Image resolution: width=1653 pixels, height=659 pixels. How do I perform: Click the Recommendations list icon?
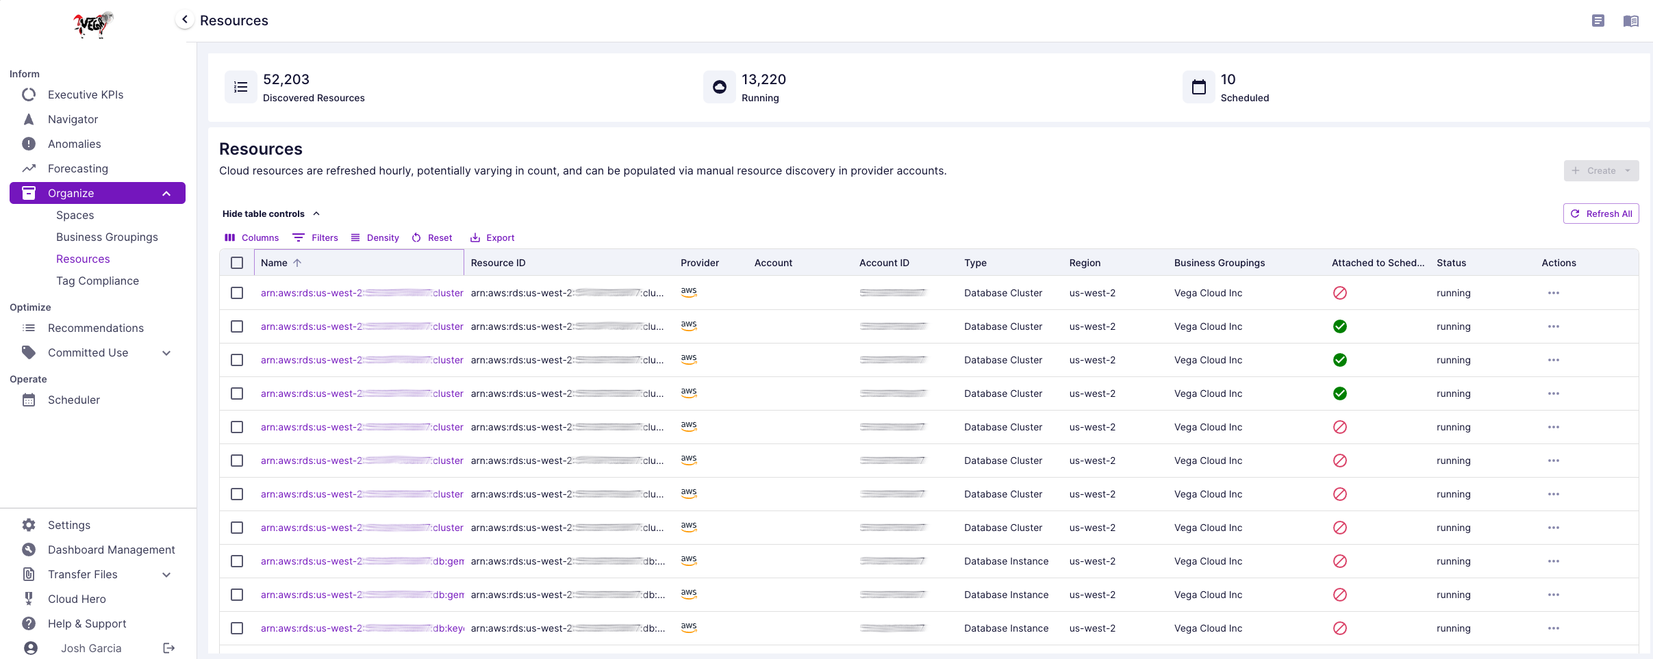pos(29,328)
